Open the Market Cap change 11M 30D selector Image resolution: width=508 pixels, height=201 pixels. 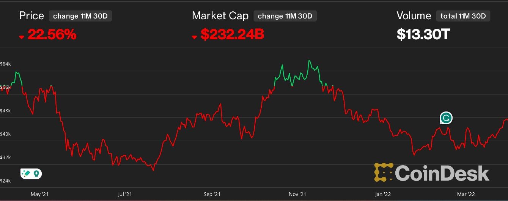[x=285, y=16]
